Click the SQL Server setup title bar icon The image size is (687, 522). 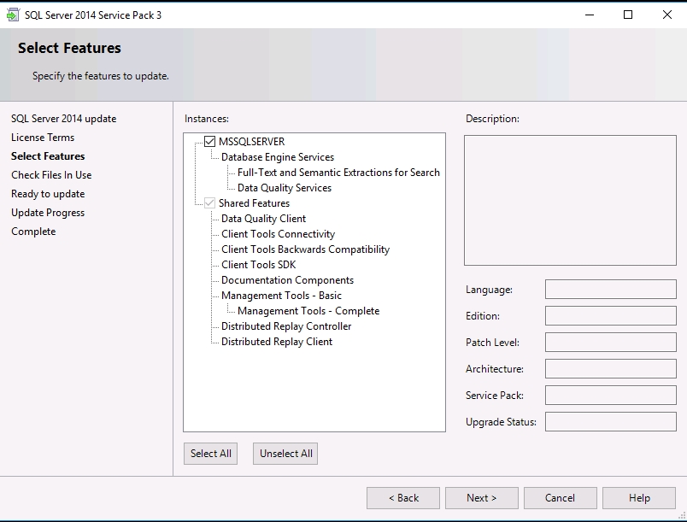click(13, 15)
